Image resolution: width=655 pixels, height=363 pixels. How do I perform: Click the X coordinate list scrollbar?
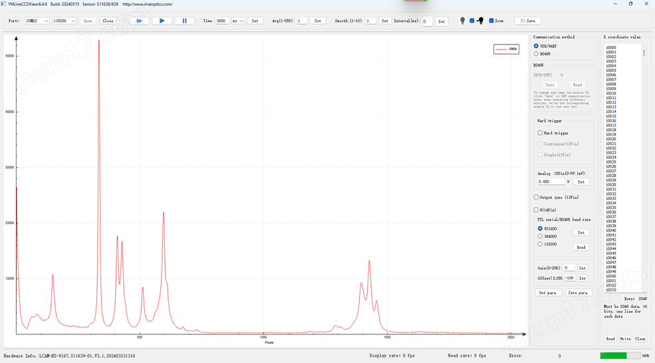pyautogui.click(x=643, y=53)
